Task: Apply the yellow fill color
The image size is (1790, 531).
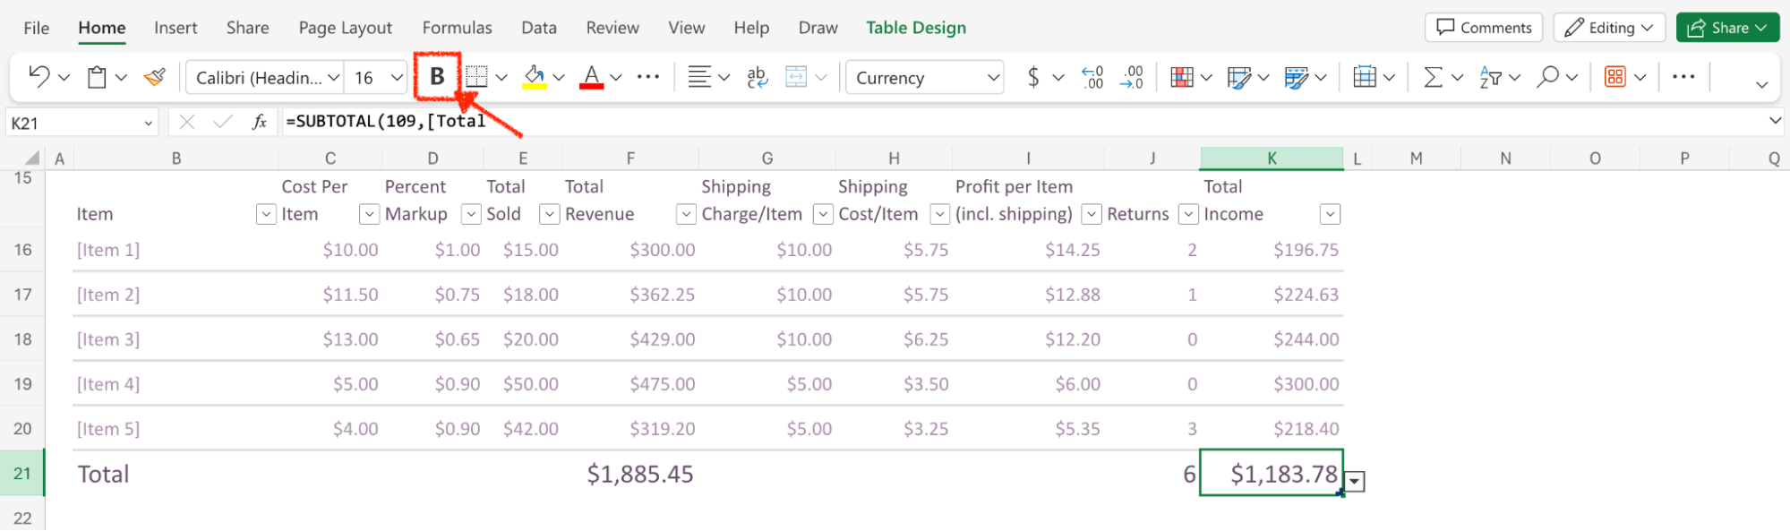Action: pos(535,77)
